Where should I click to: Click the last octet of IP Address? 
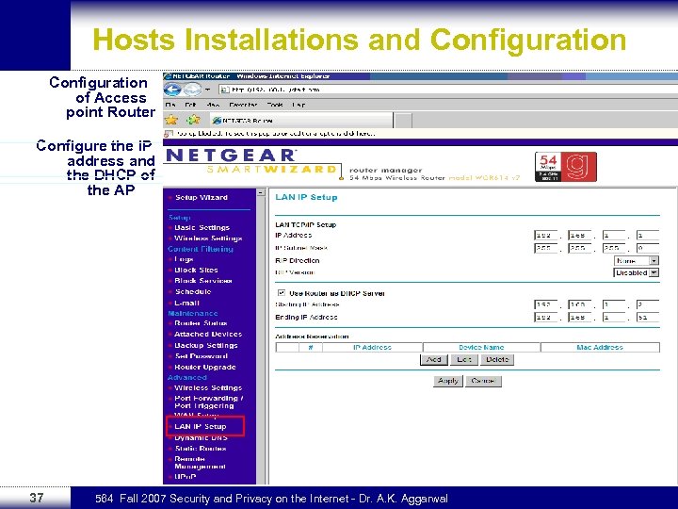pos(648,236)
